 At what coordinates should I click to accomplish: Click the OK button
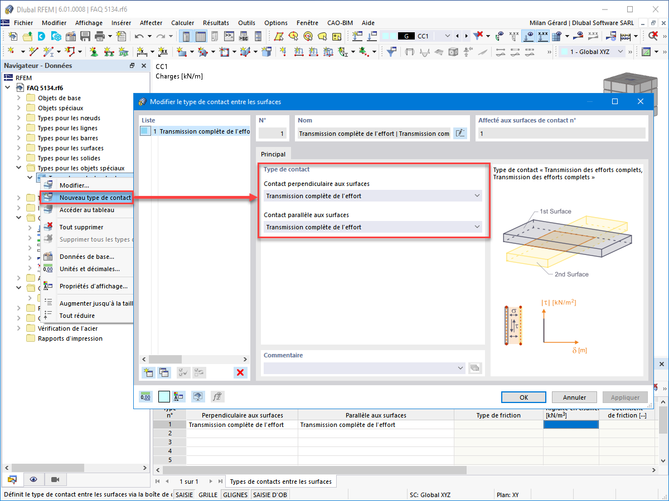pyautogui.click(x=523, y=397)
